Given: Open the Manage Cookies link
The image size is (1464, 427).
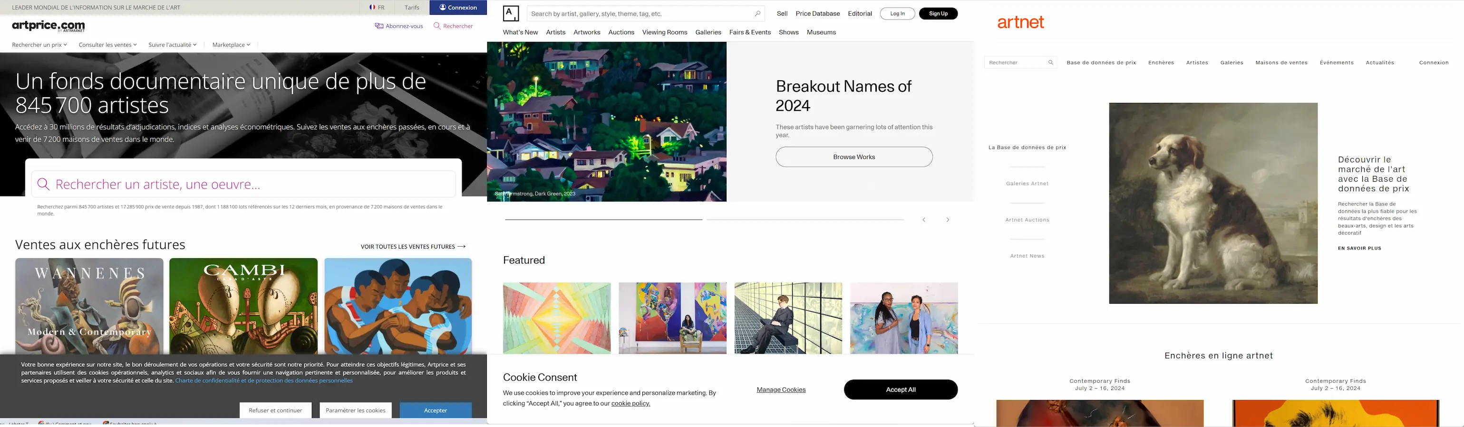Looking at the screenshot, I should (781, 390).
